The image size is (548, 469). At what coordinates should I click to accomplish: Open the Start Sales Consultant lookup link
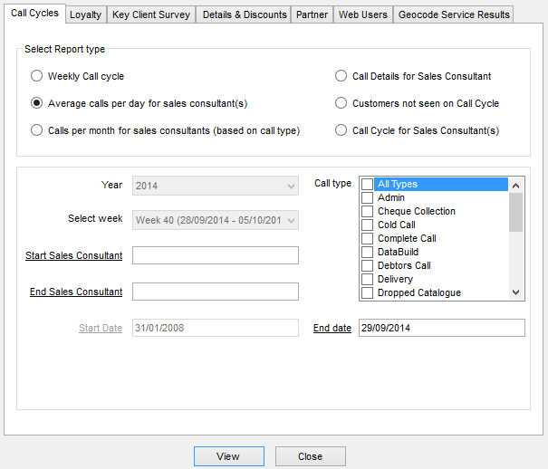click(74, 256)
